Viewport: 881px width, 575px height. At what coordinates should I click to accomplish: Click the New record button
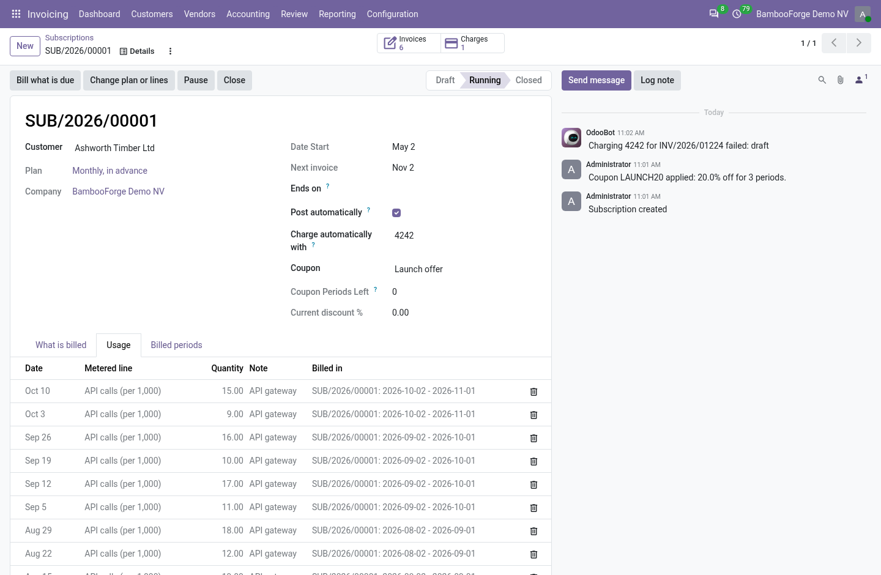click(x=25, y=46)
